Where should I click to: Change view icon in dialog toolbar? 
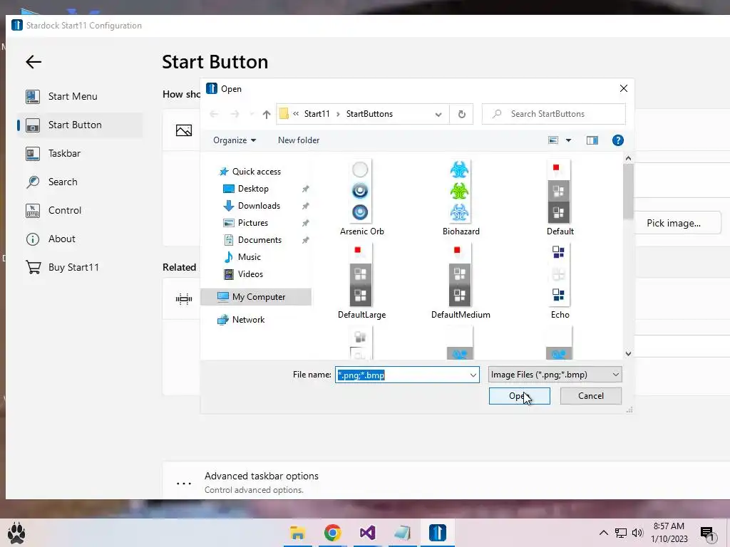[x=553, y=140]
